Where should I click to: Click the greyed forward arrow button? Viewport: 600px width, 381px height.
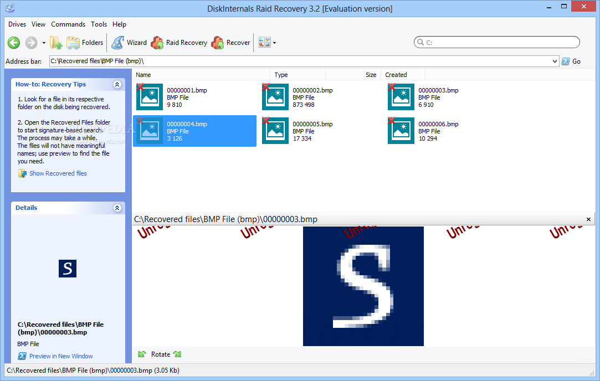[x=32, y=43]
